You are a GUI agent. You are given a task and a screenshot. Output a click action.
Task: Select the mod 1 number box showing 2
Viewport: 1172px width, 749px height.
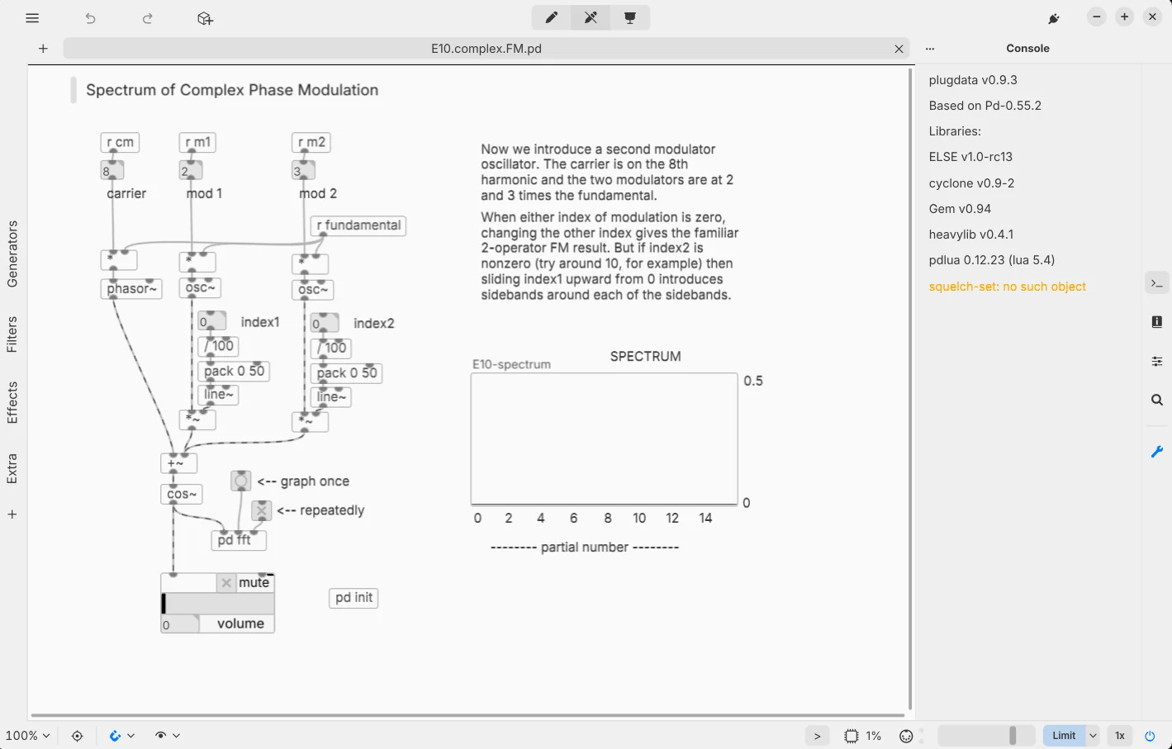click(x=191, y=171)
